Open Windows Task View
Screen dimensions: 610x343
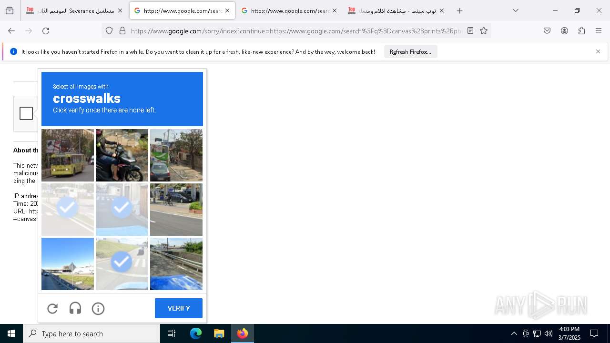[x=172, y=333]
